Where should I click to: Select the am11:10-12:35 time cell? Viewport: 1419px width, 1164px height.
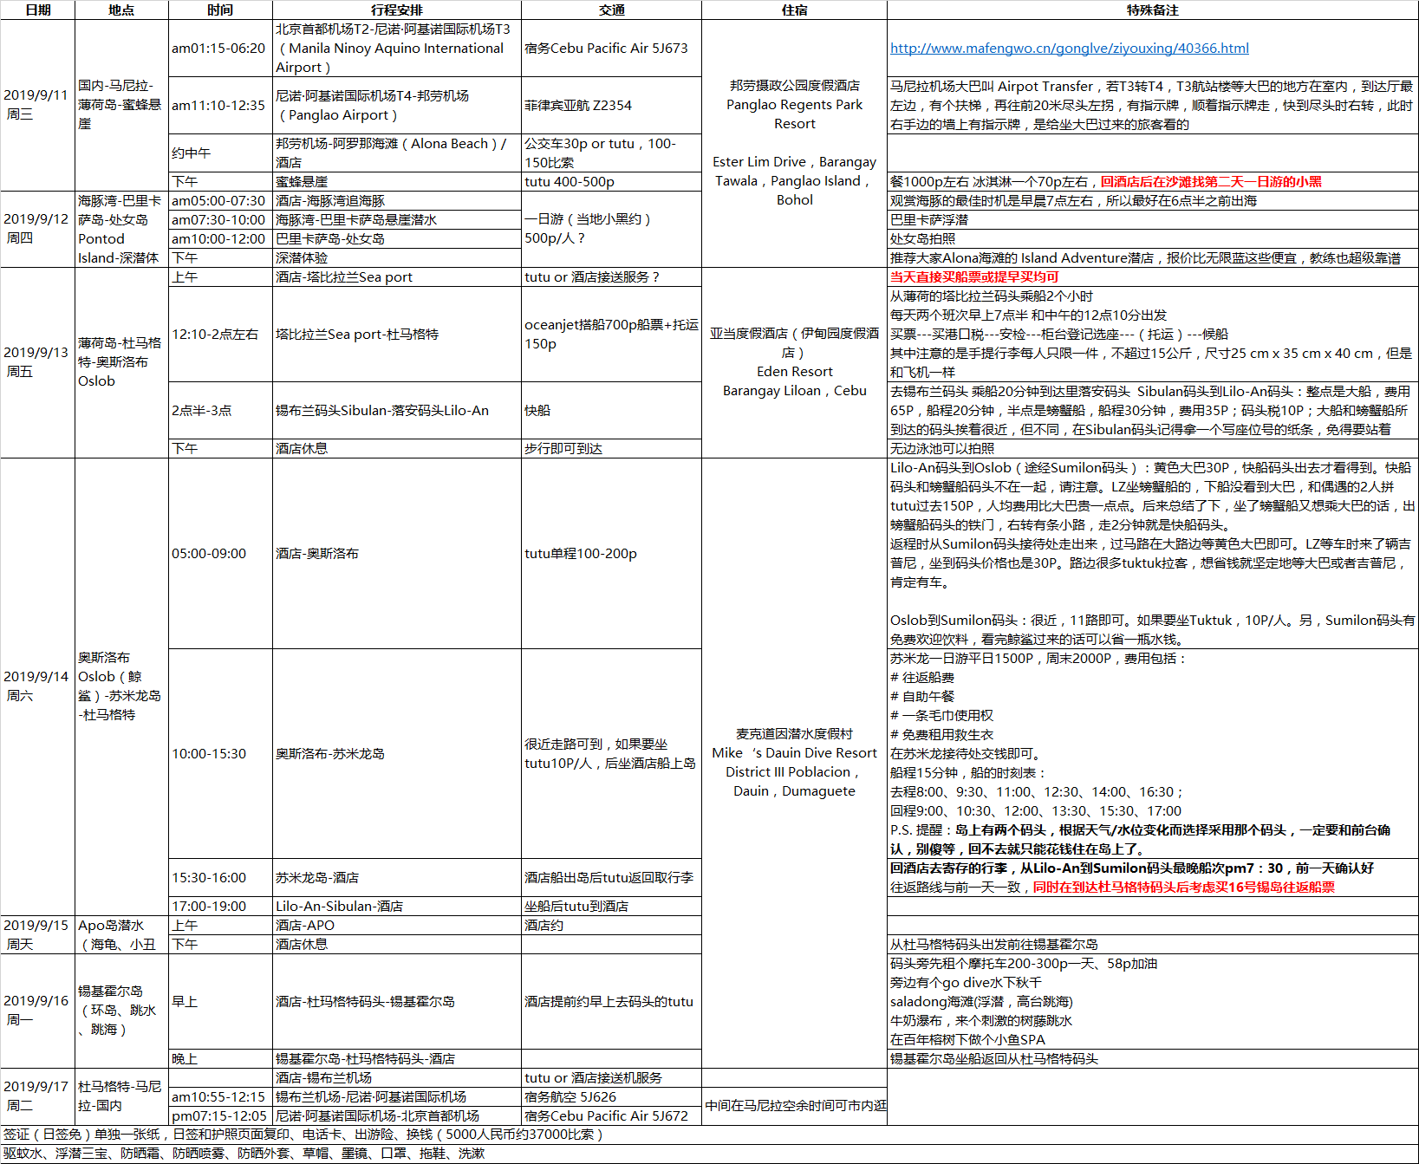(x=220, y=106)
